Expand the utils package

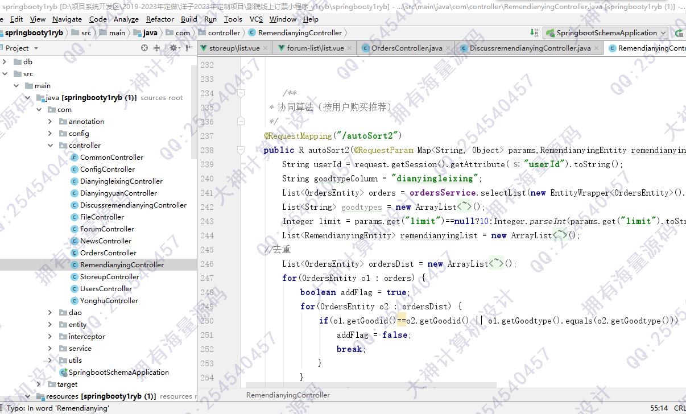click(49, 361)
